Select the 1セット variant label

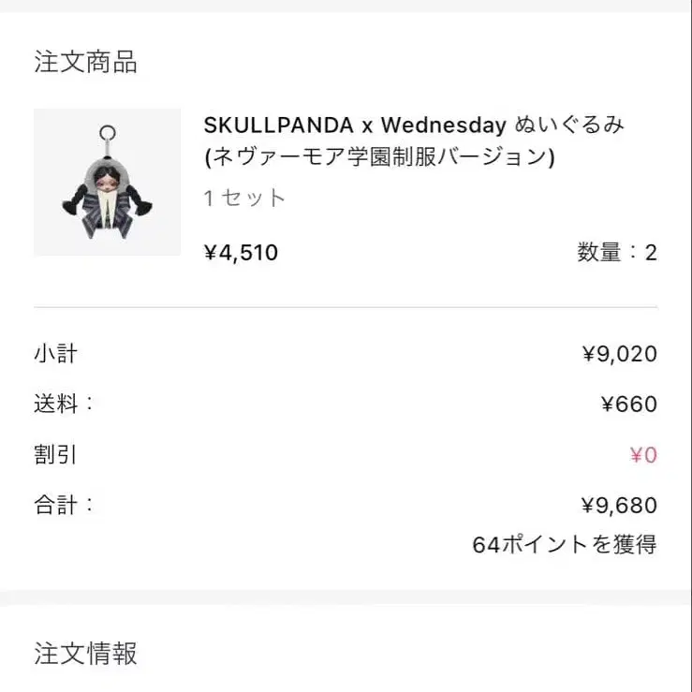click(x=244, y=199)
